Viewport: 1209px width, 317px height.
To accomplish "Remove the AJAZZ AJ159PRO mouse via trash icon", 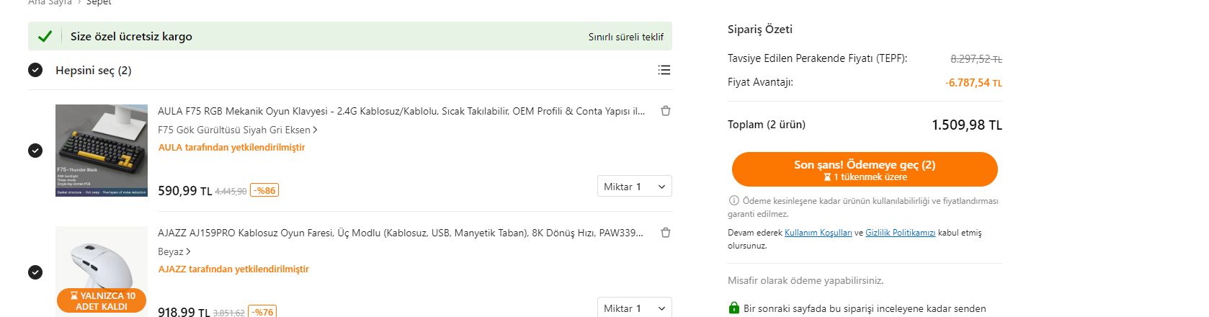I will pyautogui.click(x=666, y=233).
